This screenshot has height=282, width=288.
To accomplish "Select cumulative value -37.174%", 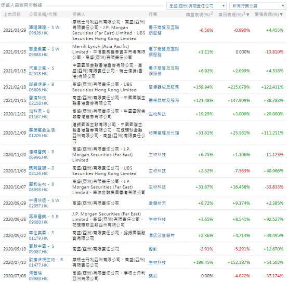I will click(x=274, y=276).
